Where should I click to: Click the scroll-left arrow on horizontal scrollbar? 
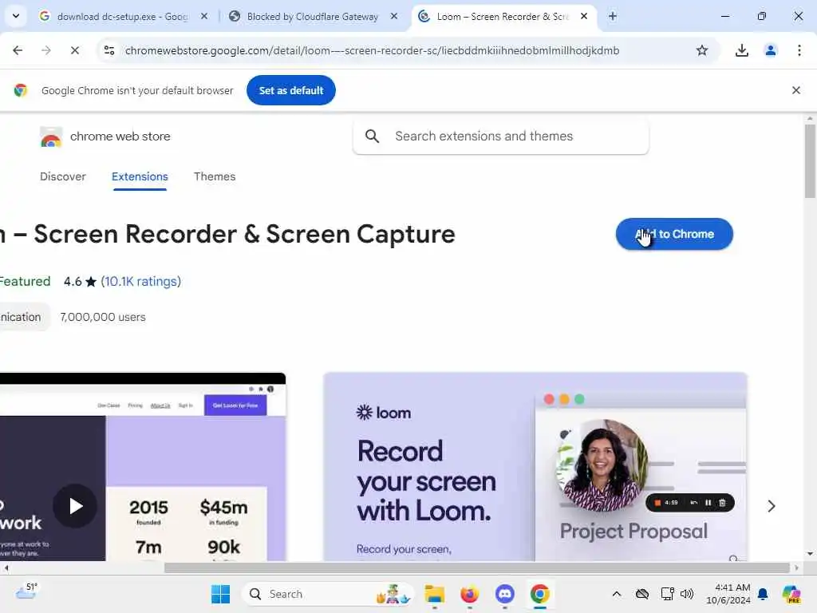click(6, 568)
